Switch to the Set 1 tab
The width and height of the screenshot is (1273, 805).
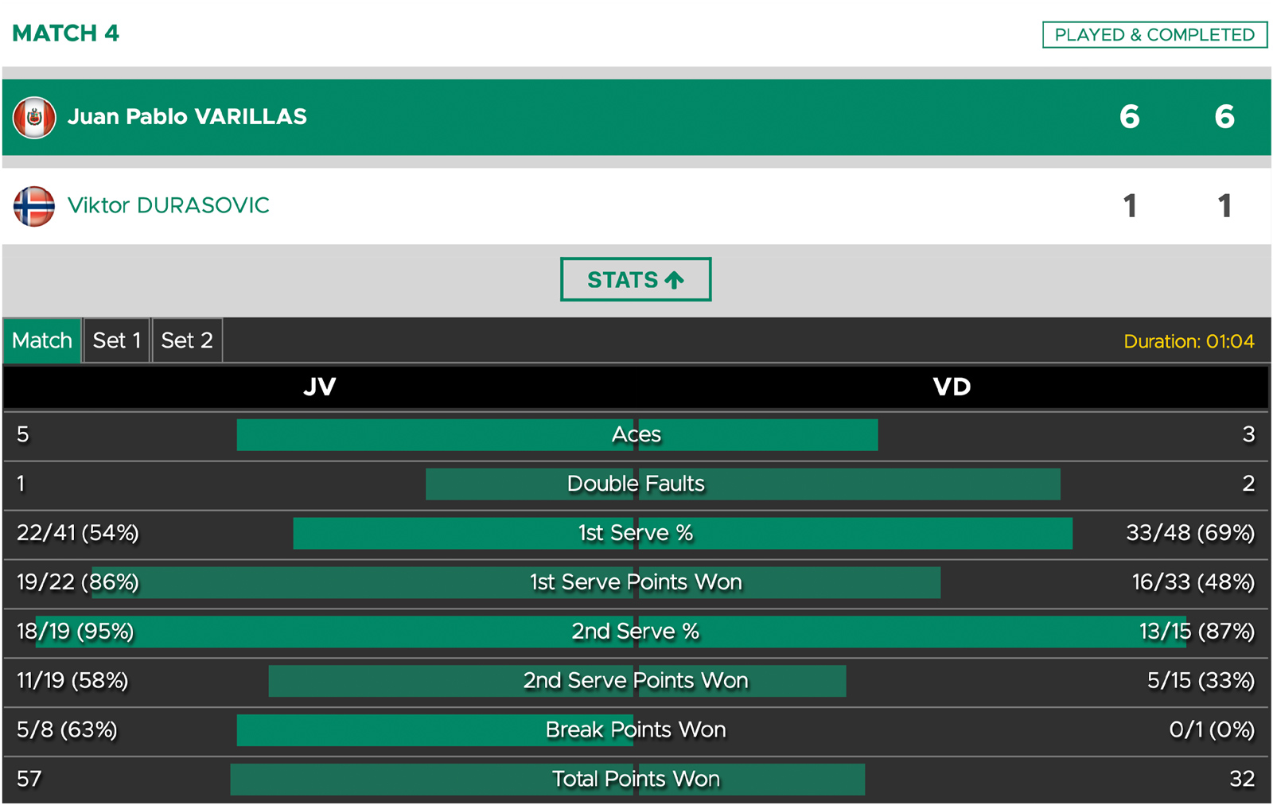coord(116,340)
